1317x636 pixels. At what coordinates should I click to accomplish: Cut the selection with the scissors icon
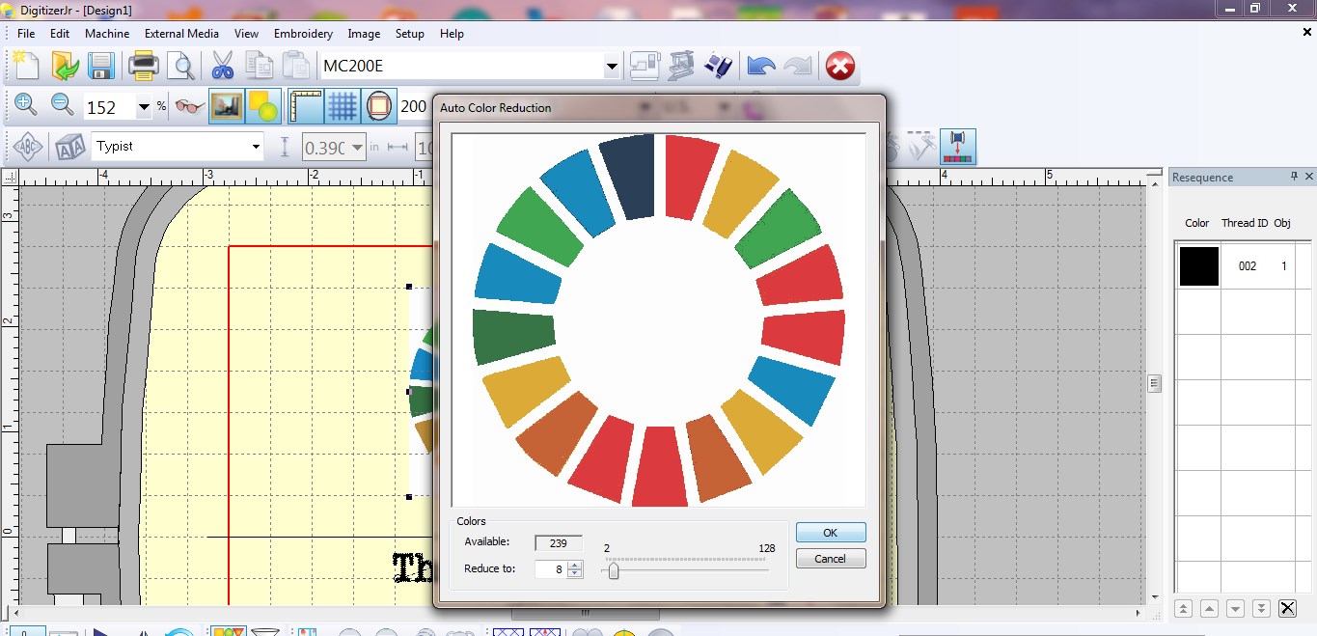[x=222, y=67]
